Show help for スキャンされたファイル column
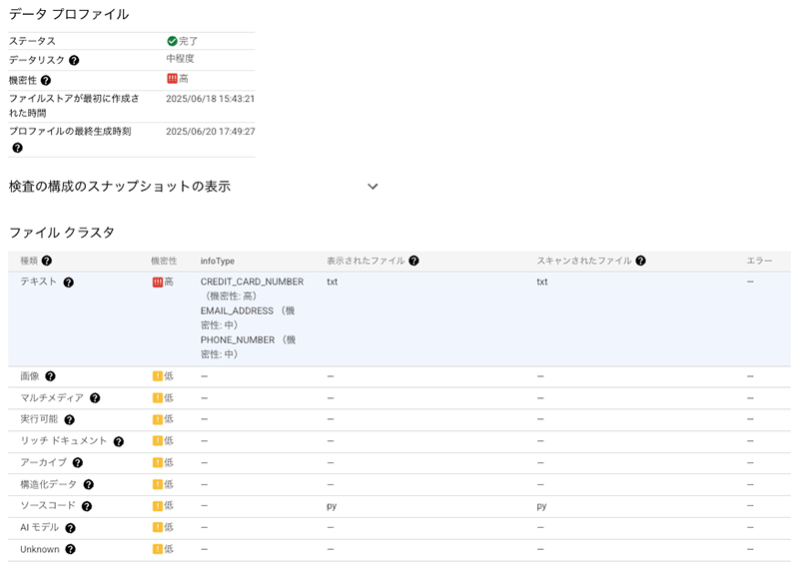799x568 pixels. (640, 262)
